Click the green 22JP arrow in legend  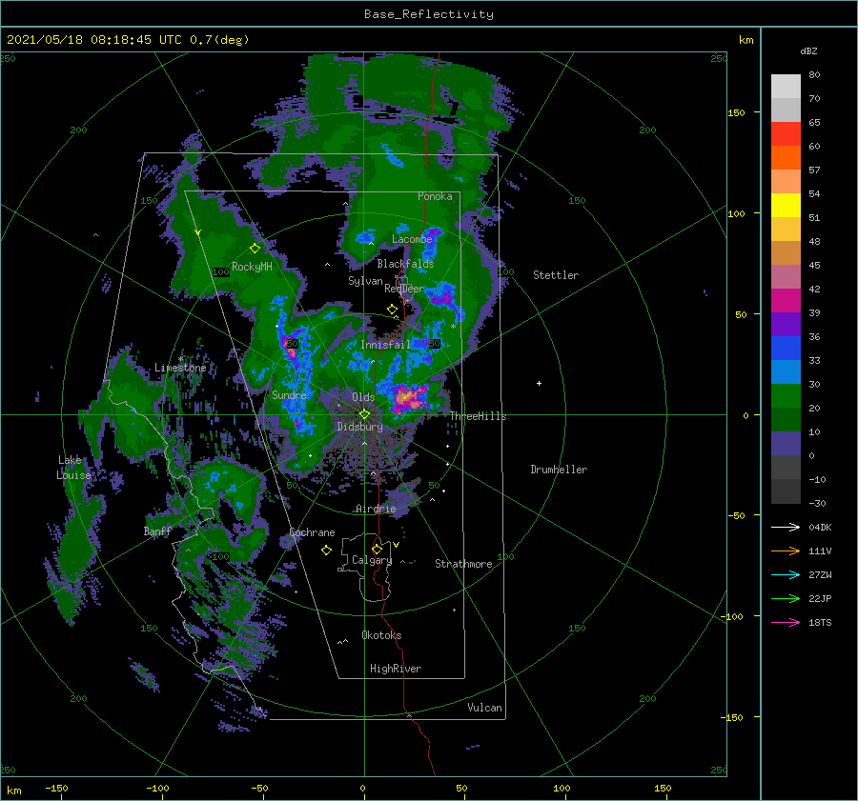coord(786,598)
